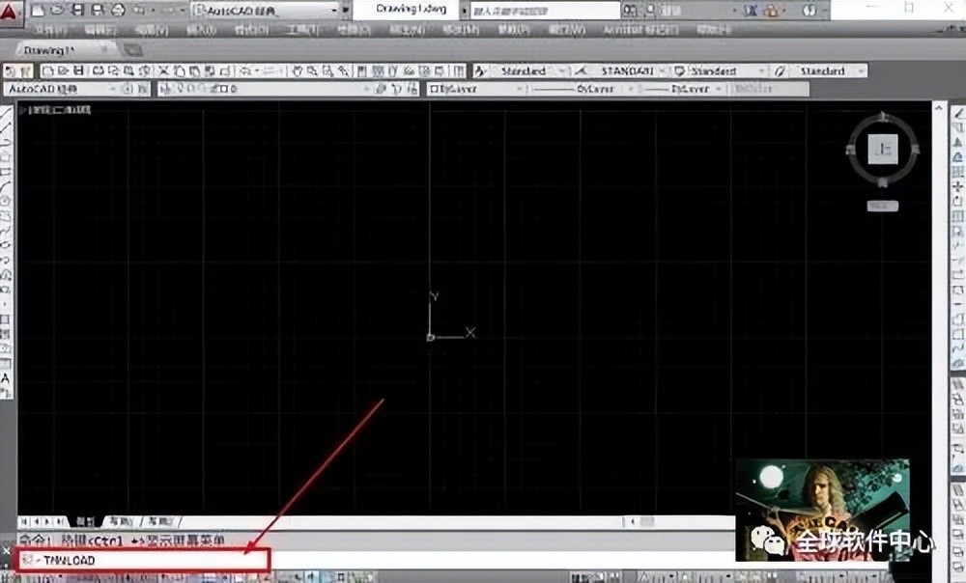Screen dimensions: 966x583
Task: Select the Model layout tab at bottom
Action: click(x=84, y=521)
